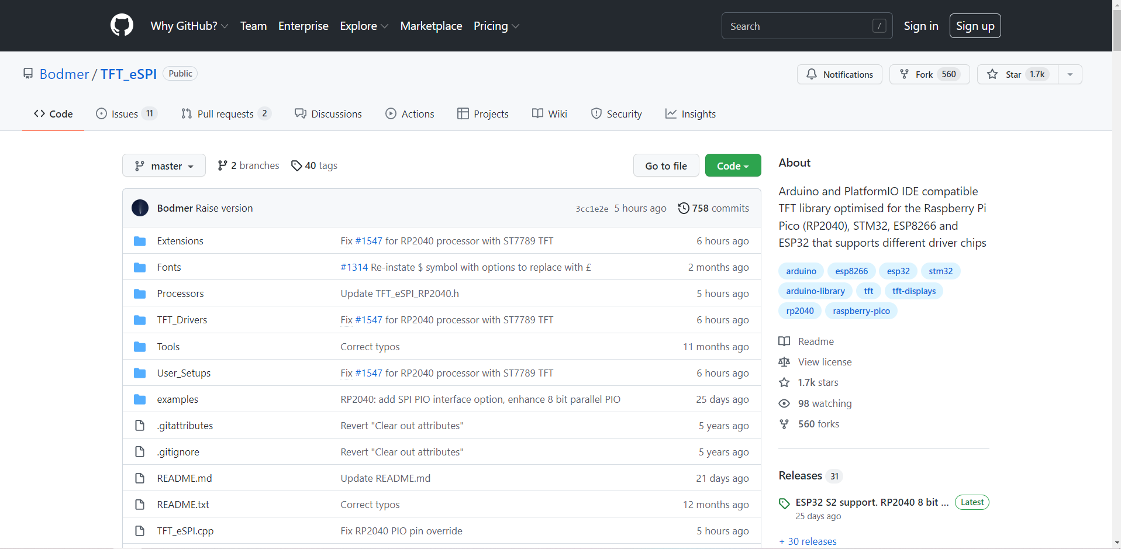Switch to the Pull requests tab

(x=226, y=114)
